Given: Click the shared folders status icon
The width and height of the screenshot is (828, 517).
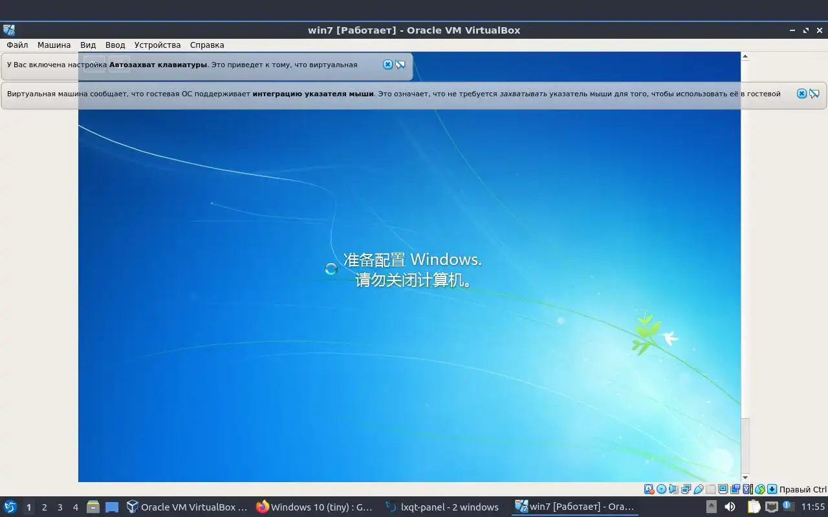Looking at the screenshot, I should [x=710, y=489].
